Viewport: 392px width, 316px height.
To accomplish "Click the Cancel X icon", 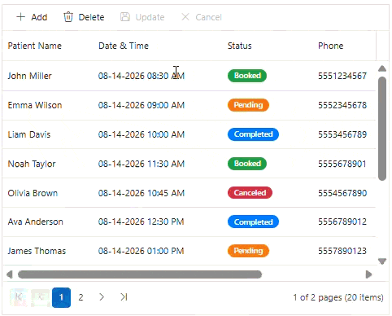I will (x=185, y=17).
